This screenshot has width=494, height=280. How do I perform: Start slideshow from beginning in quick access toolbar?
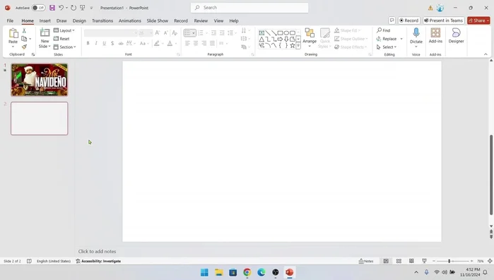[82, 8]
